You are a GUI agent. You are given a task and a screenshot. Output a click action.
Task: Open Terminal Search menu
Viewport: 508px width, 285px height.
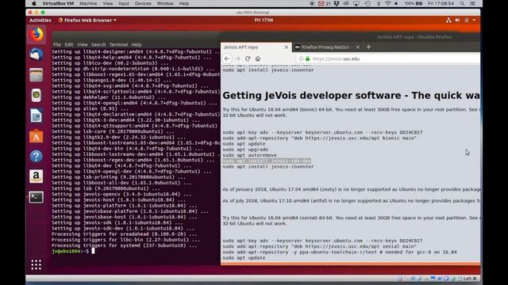98,44
